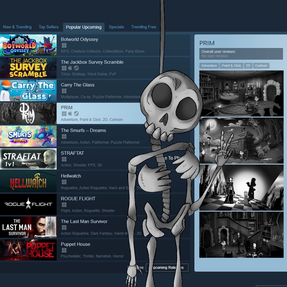Click the Point & Click tag
Screen dimensions: 287x287
coord(231,66)
